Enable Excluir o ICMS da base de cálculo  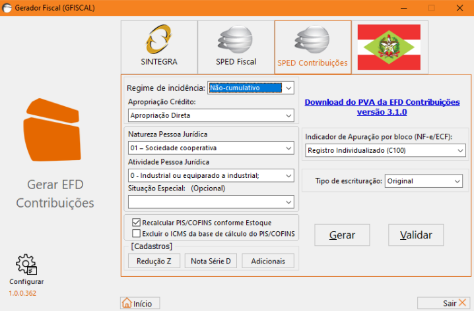(x=137, y=233)
